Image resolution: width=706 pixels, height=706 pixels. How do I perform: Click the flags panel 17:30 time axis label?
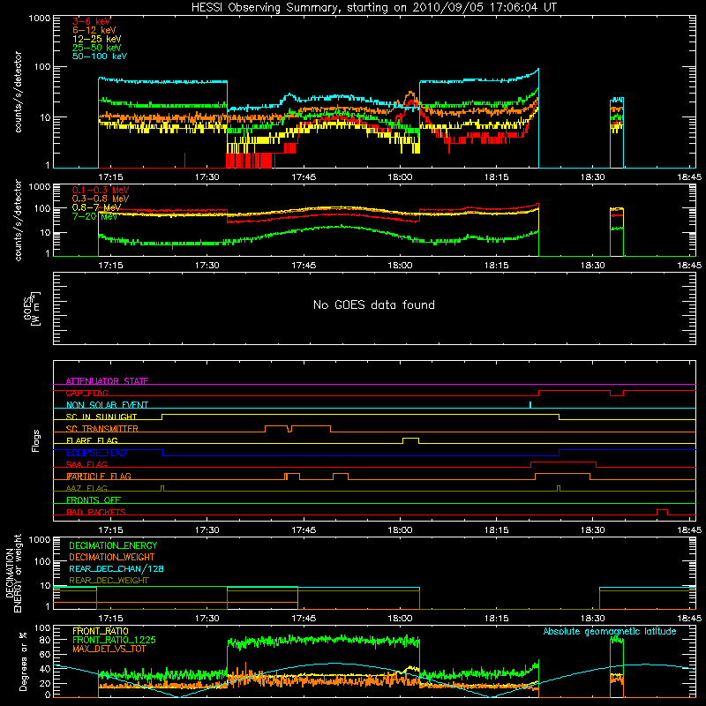(207, 530)
